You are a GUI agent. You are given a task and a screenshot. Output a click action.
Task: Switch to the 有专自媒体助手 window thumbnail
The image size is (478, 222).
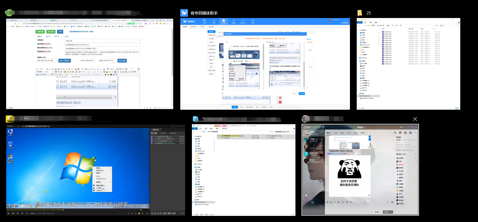pyautogui.click(x=265, y=64)
